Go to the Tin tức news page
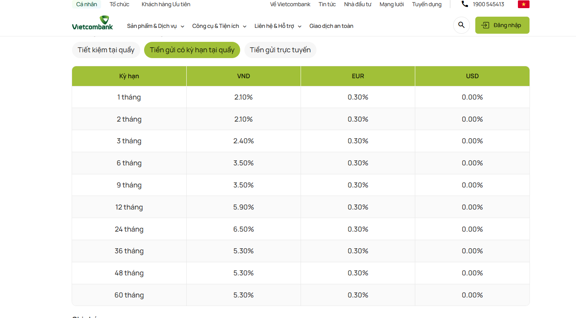 (x=327, y=4)
